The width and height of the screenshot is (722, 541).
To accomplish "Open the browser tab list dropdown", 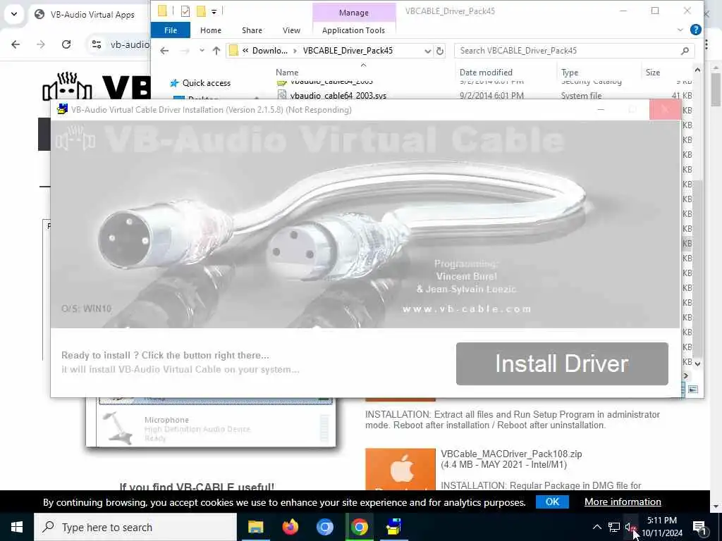I will click(x=14, y=14).
